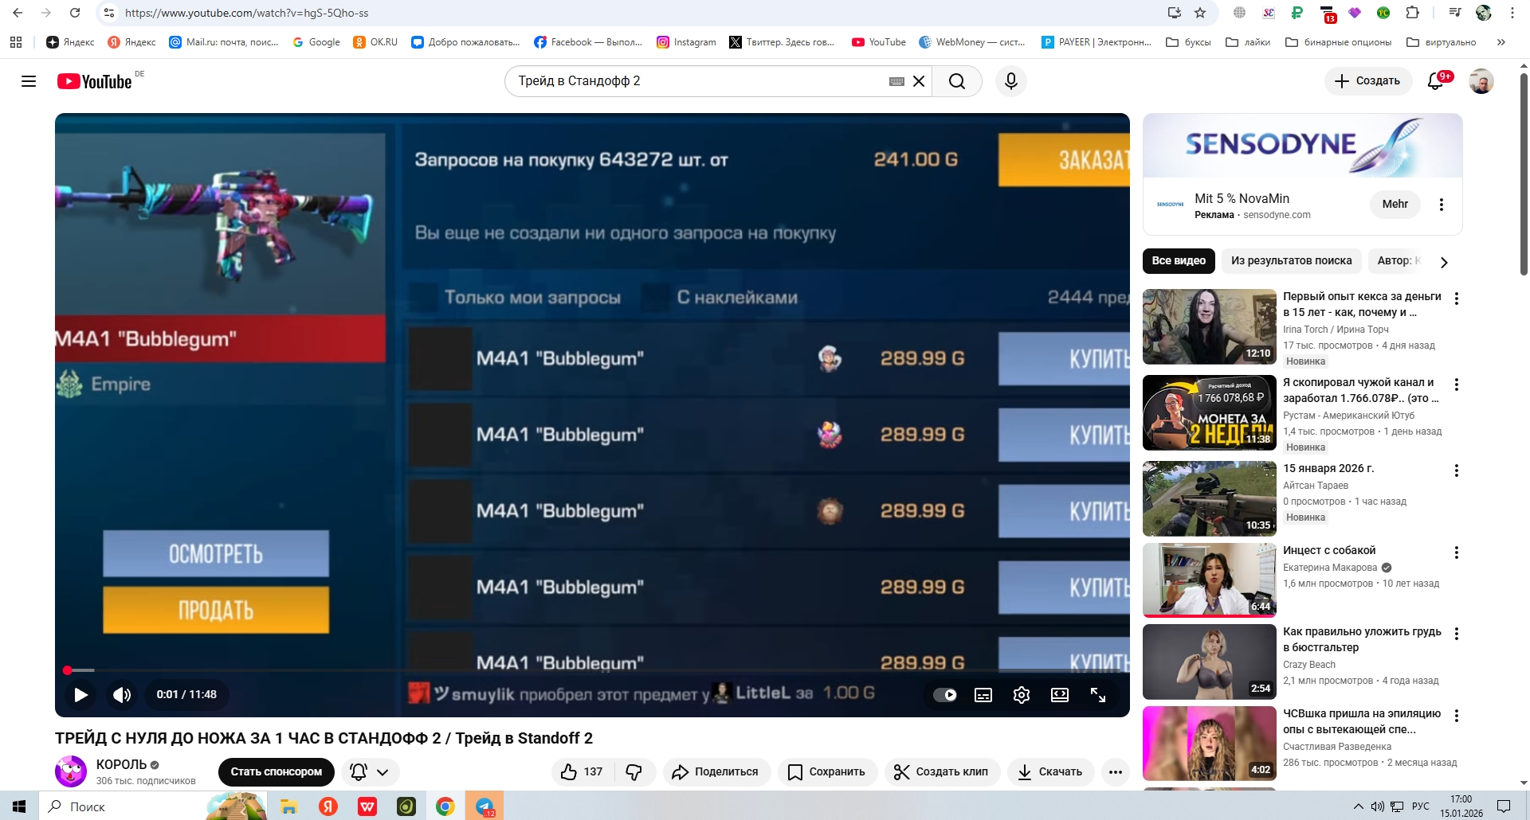
Task: Open the Chrome apps grid in bookmarks bar
Action: pyautogui.click(x=16, y=42)
